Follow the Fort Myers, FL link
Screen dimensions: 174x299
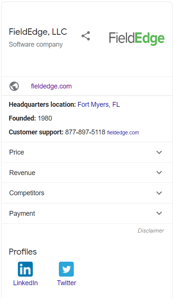pyautogui.click(x=99, y=105)
